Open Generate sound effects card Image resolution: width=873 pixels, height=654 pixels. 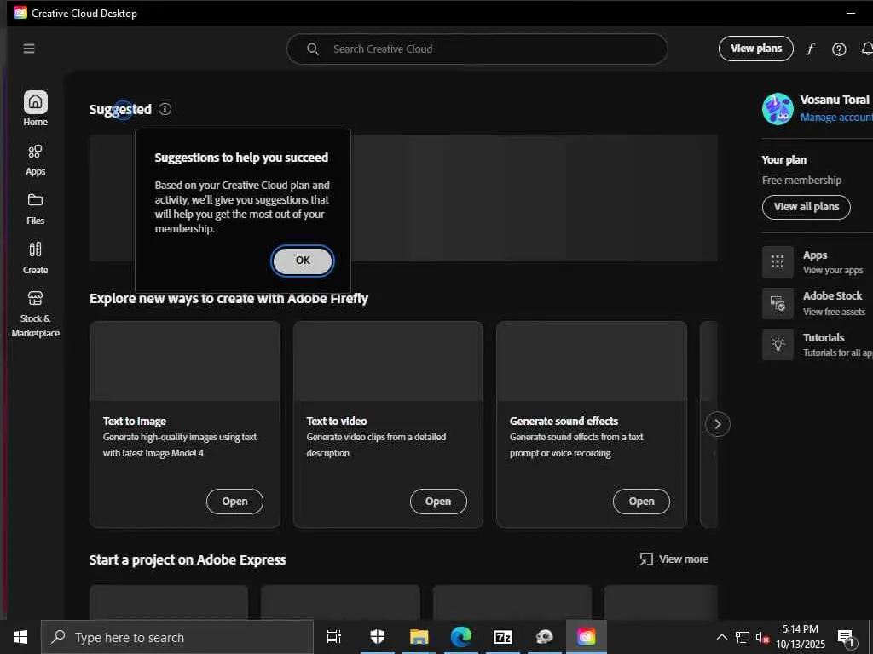[641, 502]
